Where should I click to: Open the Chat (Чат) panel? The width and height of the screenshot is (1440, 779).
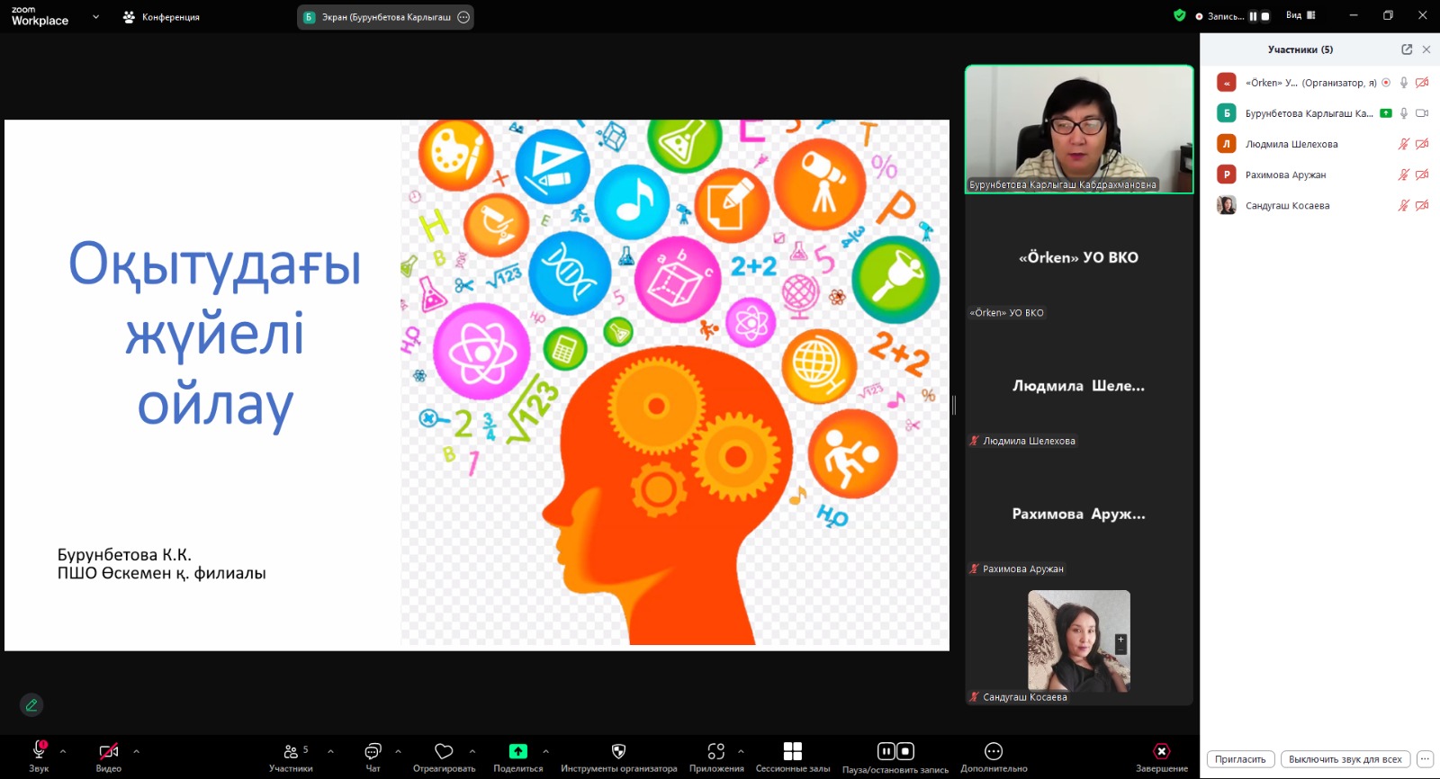[373, 752]
